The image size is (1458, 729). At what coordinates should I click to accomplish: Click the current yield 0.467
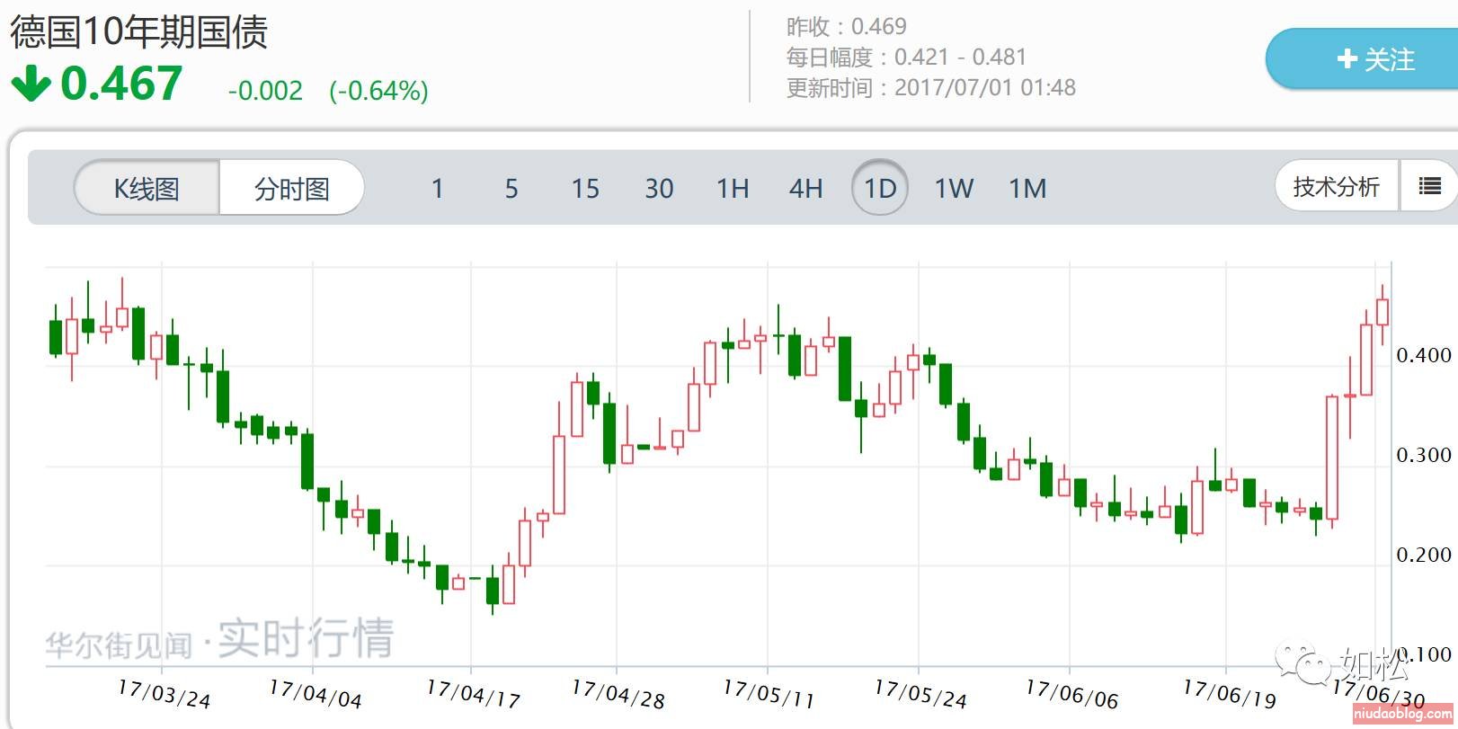pyautogui.click(x=121, y=84)
